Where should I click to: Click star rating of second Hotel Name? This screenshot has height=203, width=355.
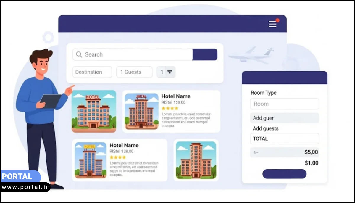pyautogui.click(x=118, y=157)
